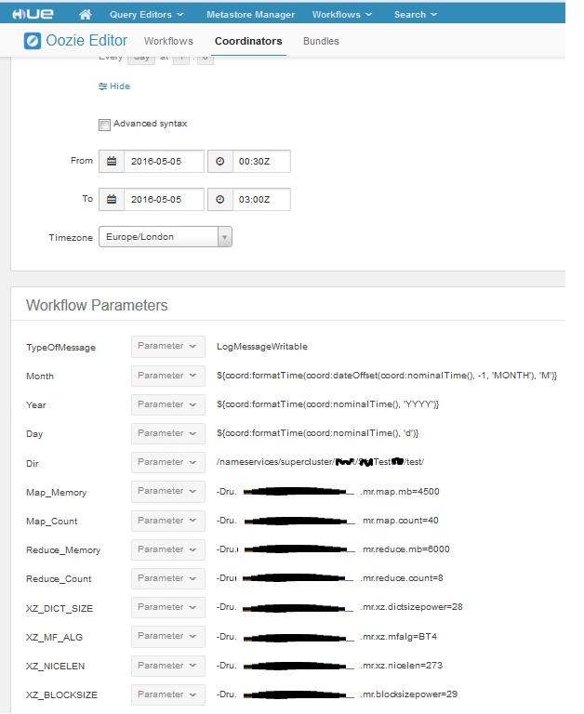Open Parameter dropdown for Reduce_Count
The image size is (584, 714).
coord(168,578)
